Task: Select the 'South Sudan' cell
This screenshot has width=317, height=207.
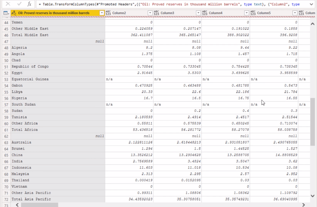Action: (x=58, y=104)
